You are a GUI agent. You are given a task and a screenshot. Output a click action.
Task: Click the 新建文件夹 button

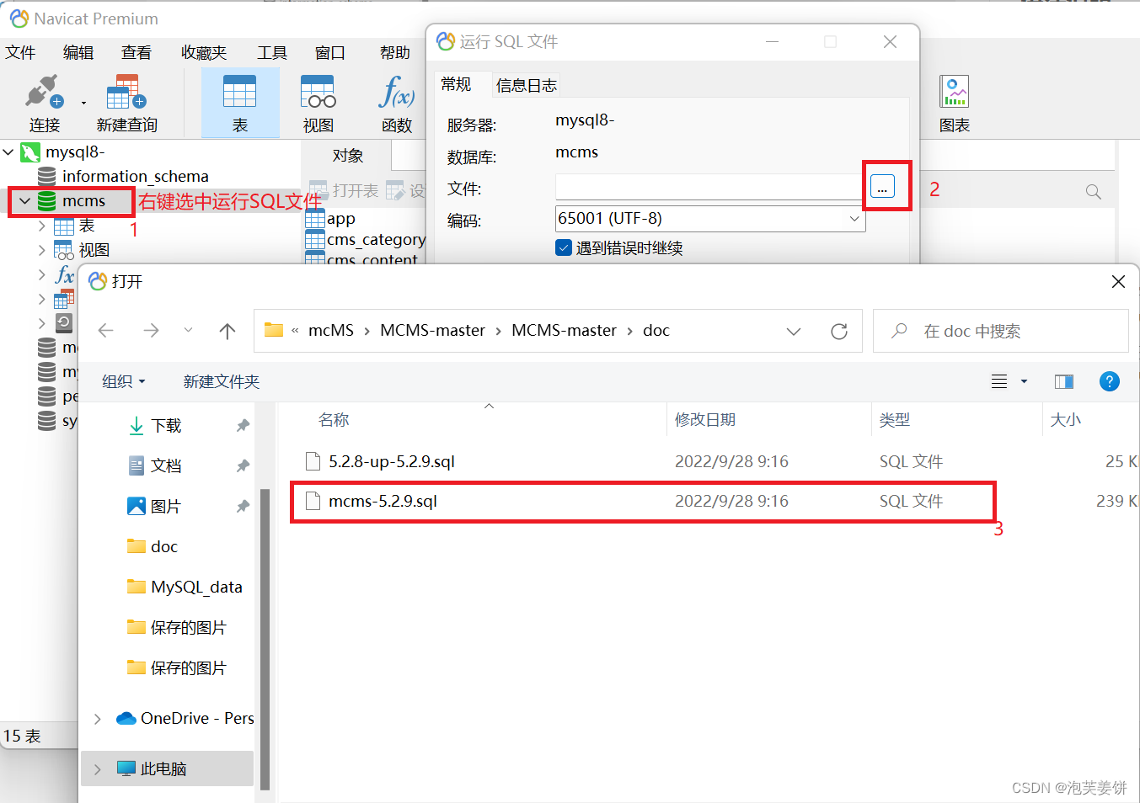(x=221, y=381)
